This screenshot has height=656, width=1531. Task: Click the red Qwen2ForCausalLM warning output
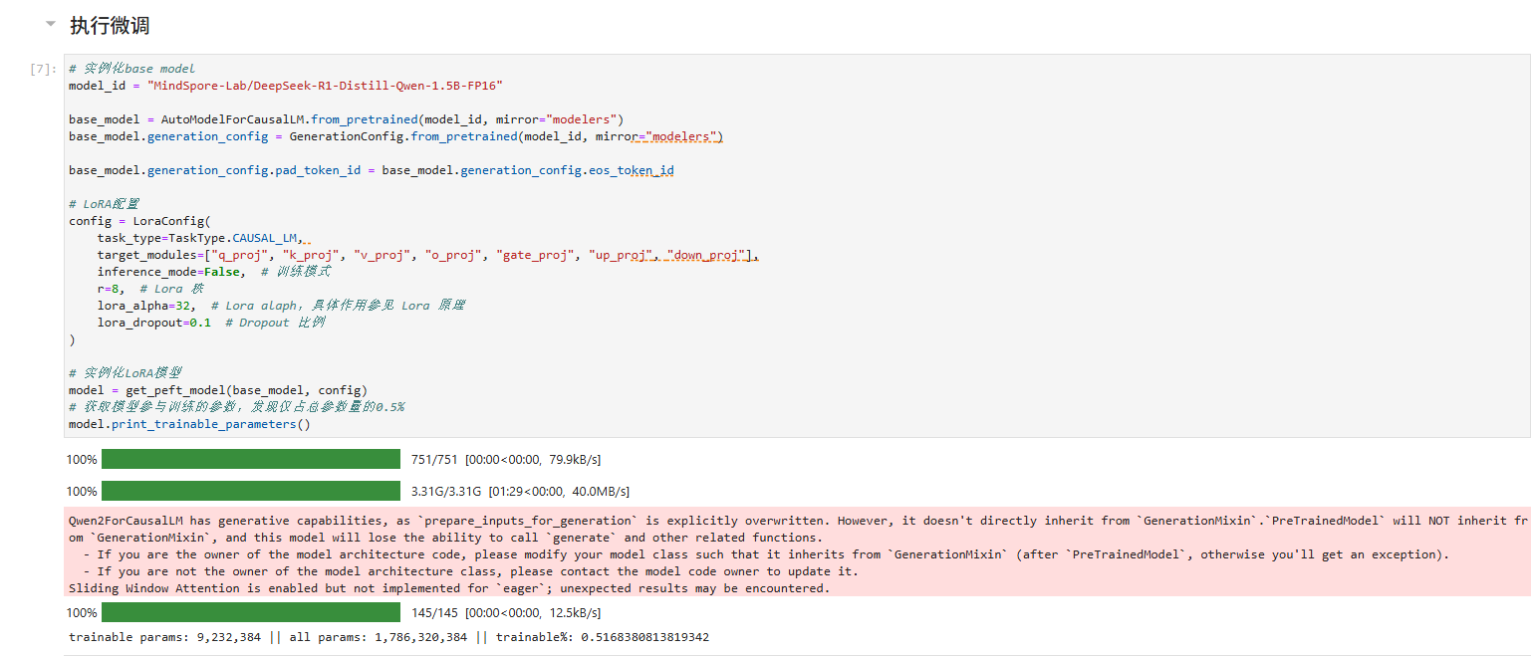click(697, 538)
